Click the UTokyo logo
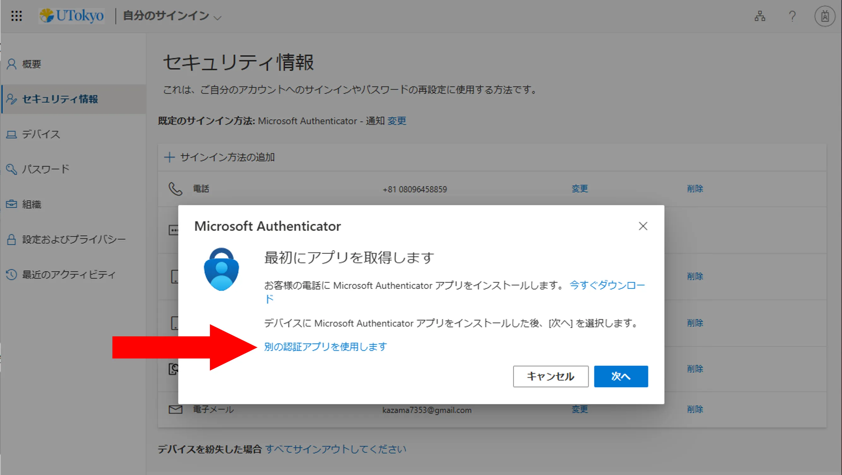This screenshot has height=475, width=842. [72, 16]
